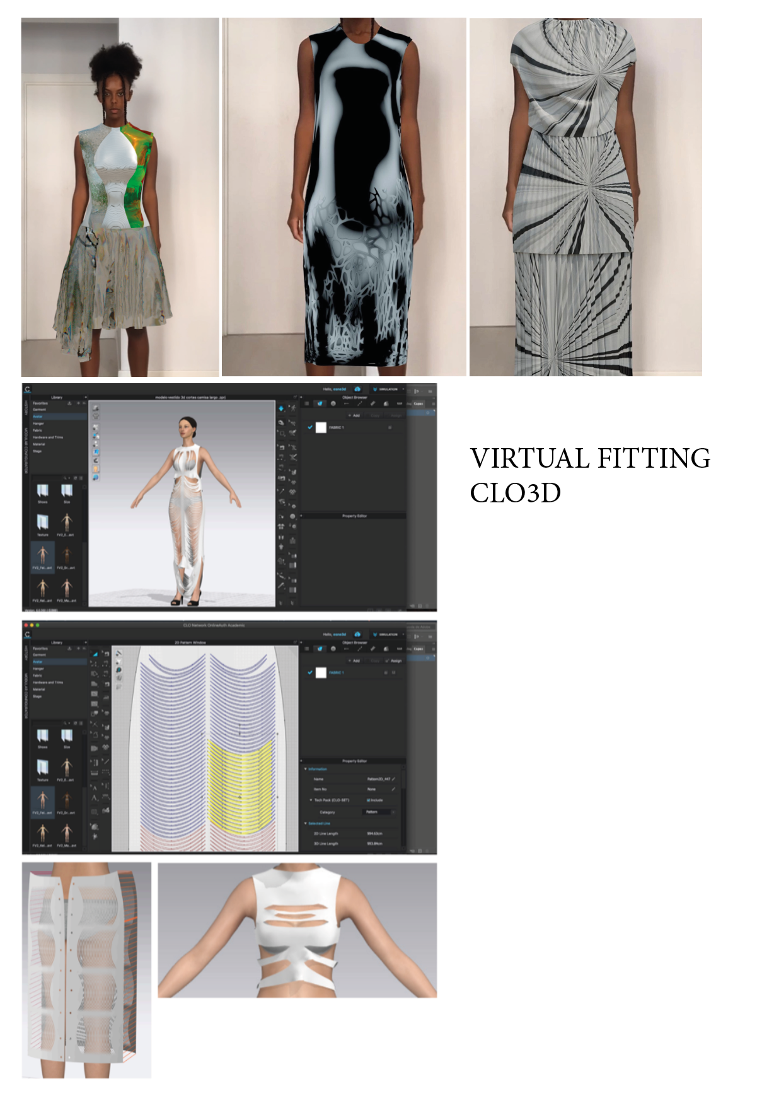
Task: Collapse the Selected Line section
Action: [306, 823]
